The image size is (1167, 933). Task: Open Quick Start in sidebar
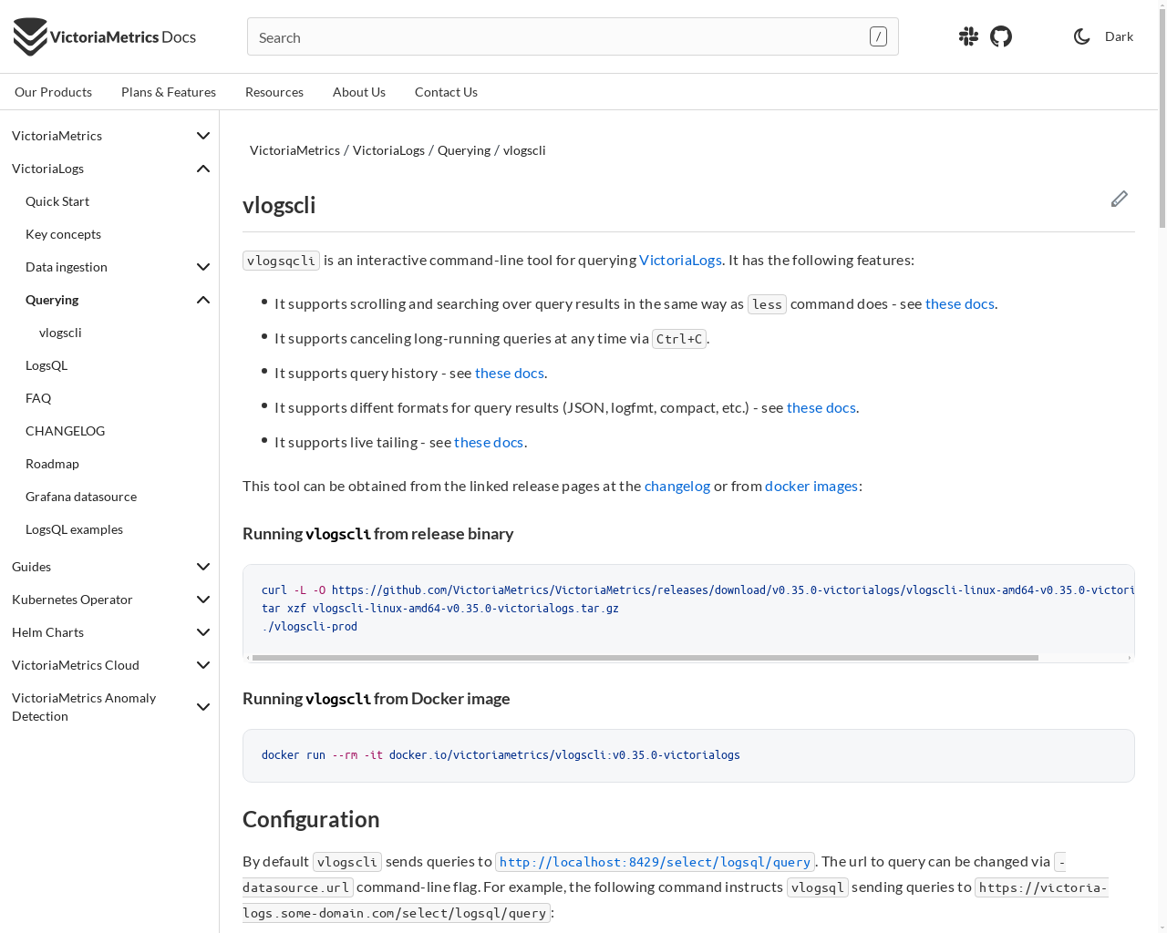(57, 201)
